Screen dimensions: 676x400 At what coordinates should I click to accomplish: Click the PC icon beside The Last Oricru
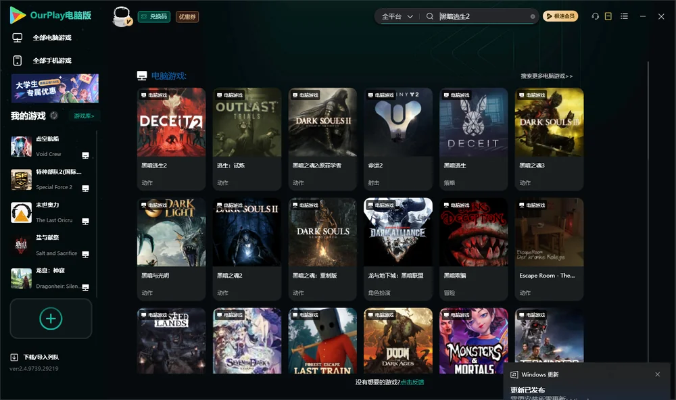85,221
